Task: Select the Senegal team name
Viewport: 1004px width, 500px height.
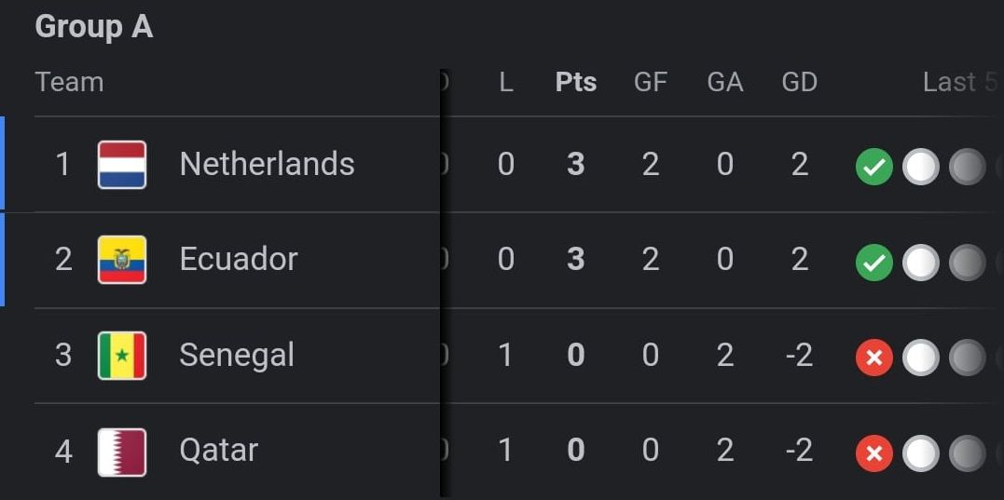Action: tap(237, 356)
